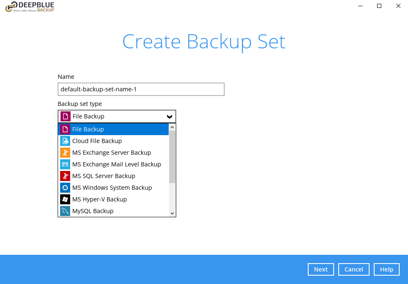Click the MS SQL Server Backup icon
The image size is (408, 284).
[65, 176]
